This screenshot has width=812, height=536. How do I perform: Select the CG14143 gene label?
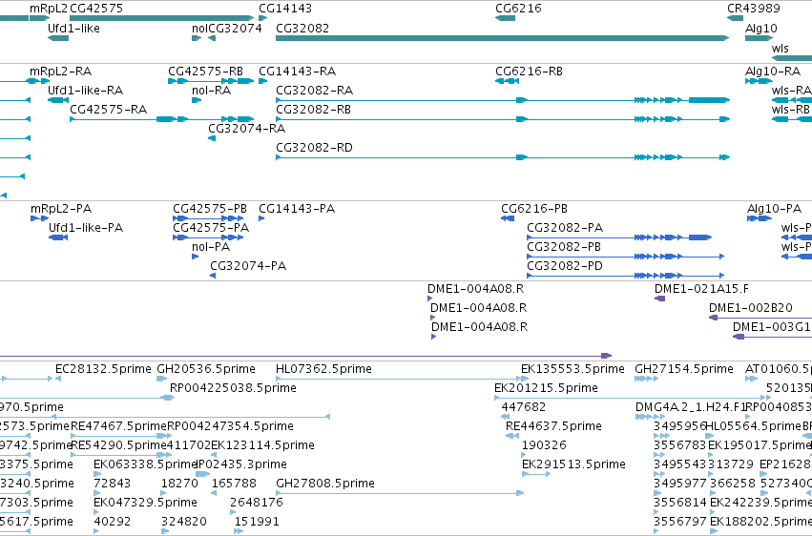[x=285, y=9]
